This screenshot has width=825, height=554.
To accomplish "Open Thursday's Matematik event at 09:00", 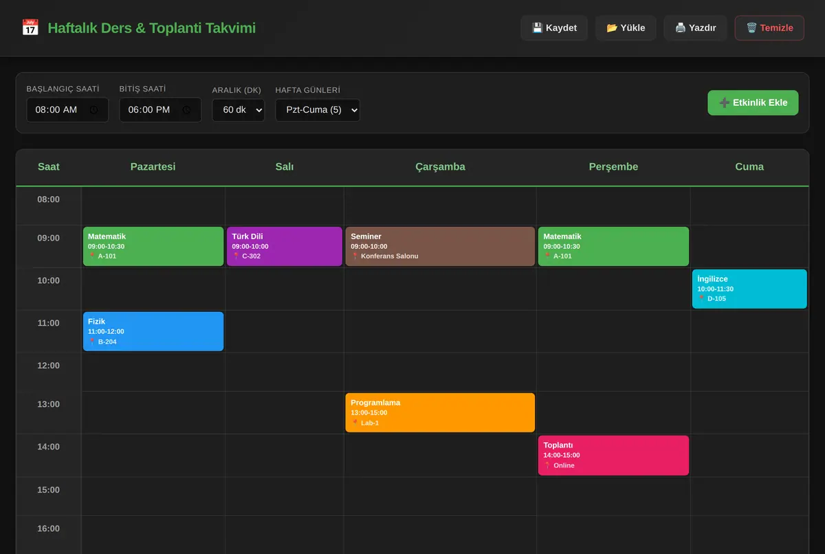I will pos(613,246).
